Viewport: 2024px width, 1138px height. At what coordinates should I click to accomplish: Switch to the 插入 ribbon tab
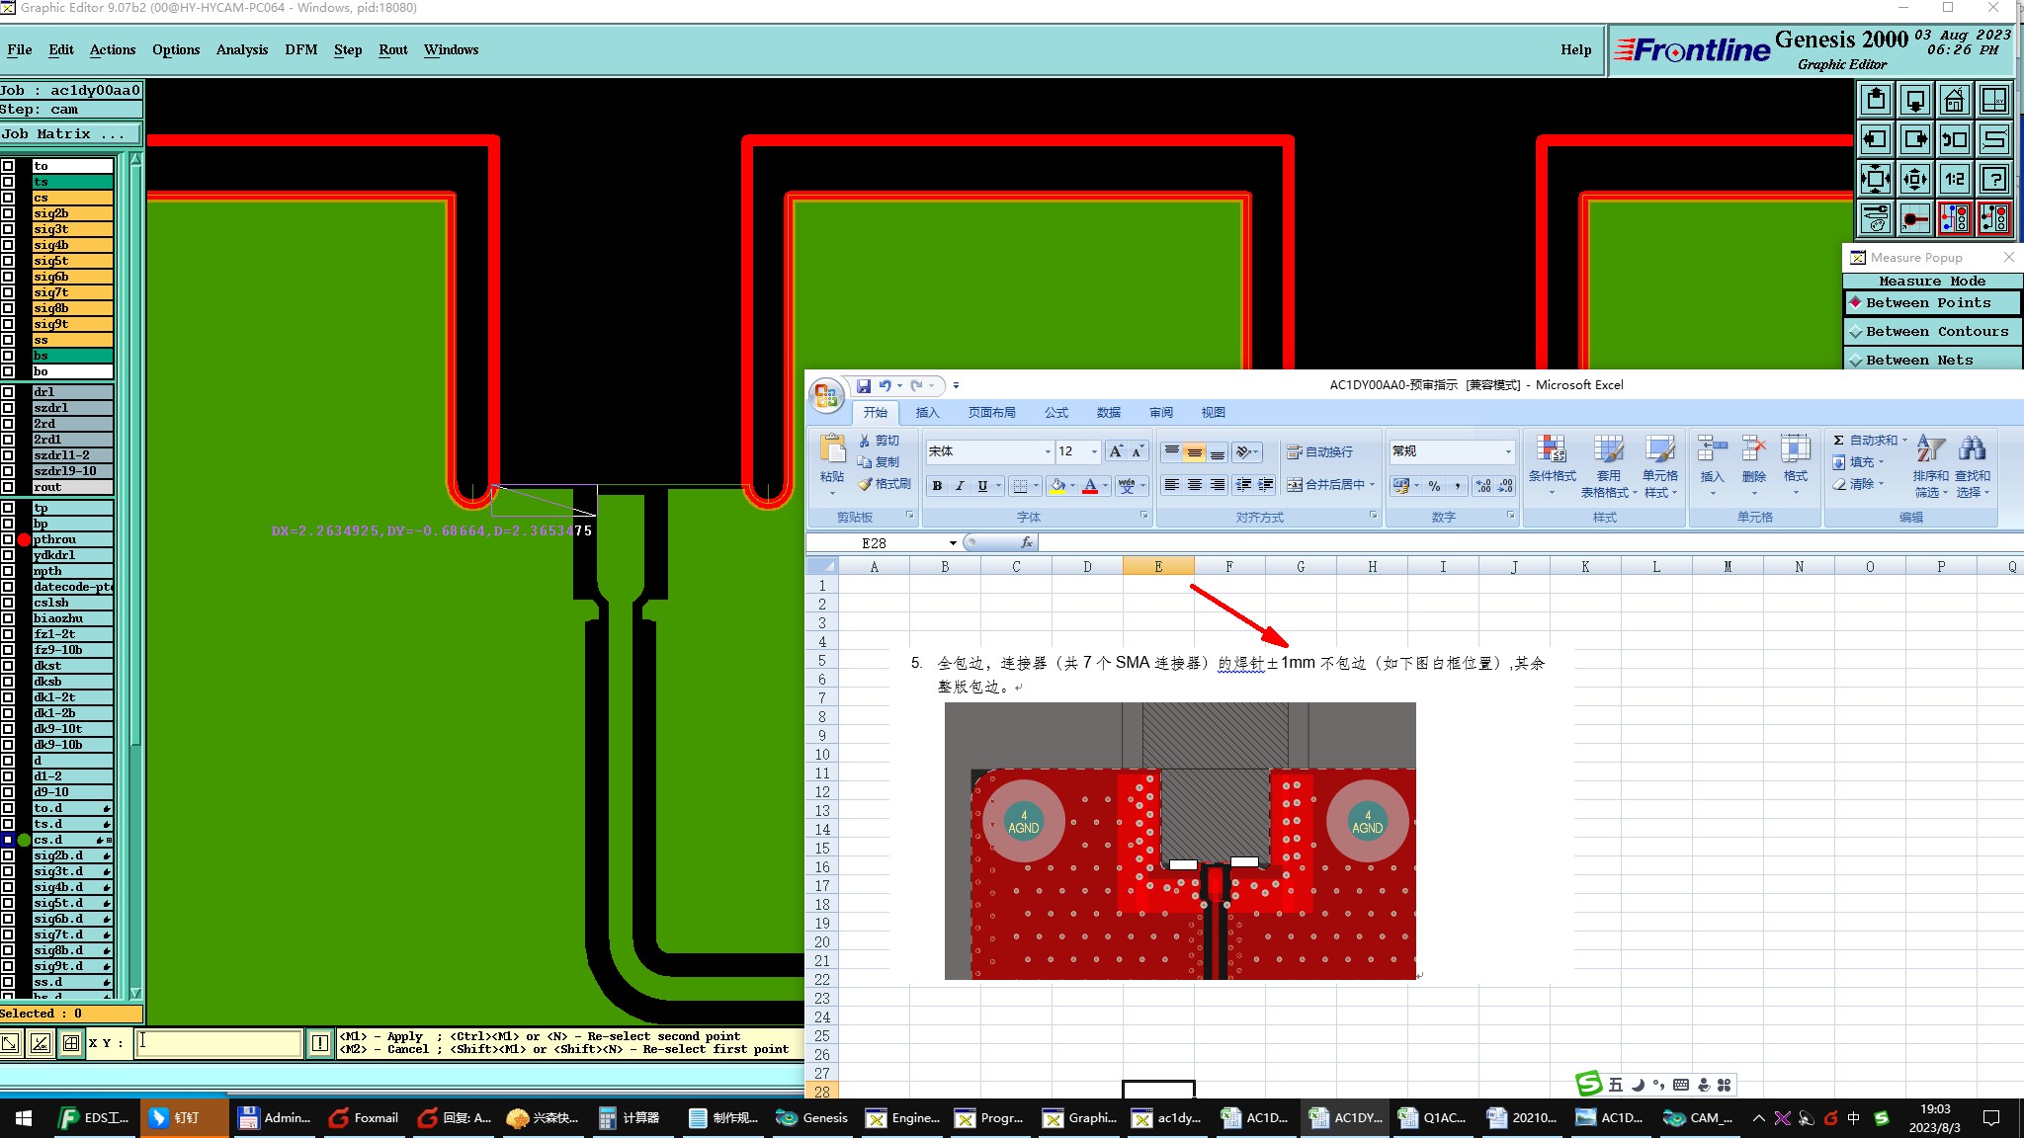[927, 413]
